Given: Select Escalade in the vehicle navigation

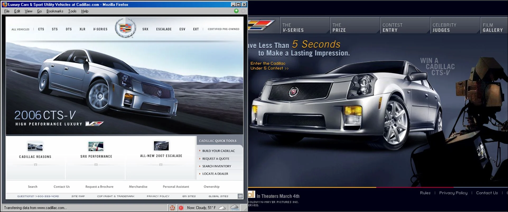Looking at the screenshot, I should pyautogui.click(x=164, y=29).
